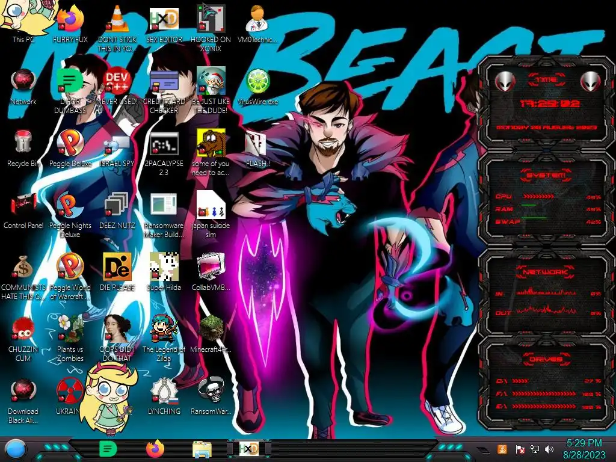
Task: Click the red digital clock display
Action: click(x=550, y=103)
